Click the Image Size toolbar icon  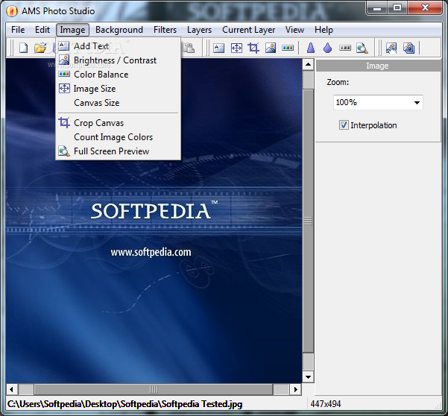236,48
